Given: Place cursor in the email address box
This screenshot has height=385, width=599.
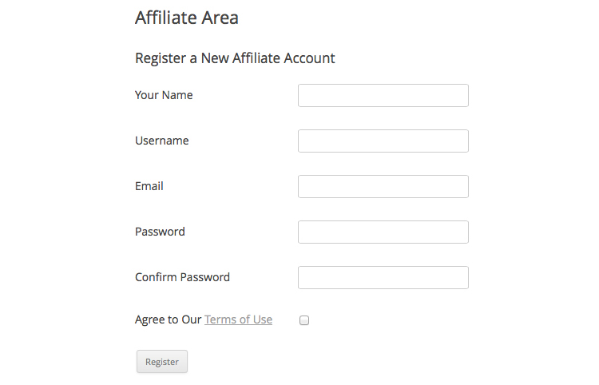Looking at the screenshot, I should click(383, 187).
